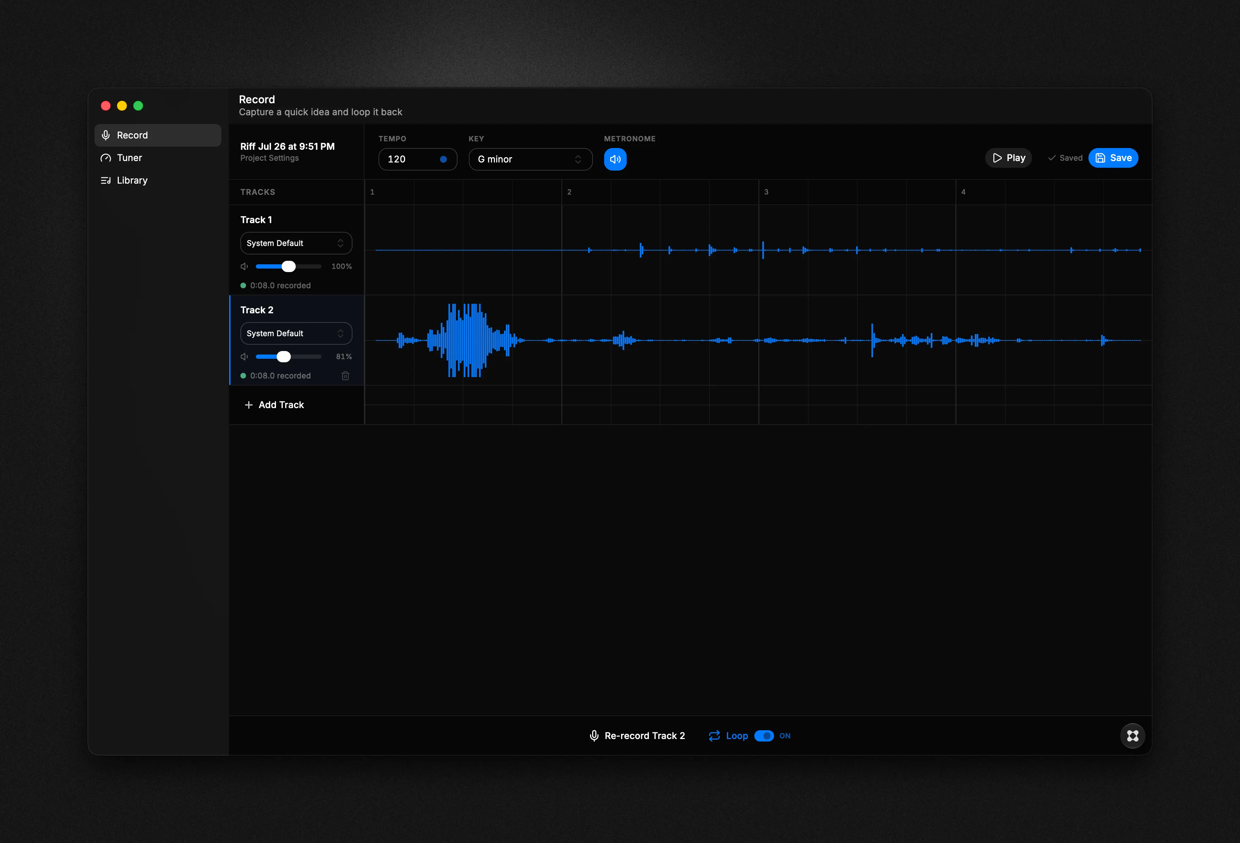Viewport: 1240px width, 843px height.
Task: Open the Library section in sidebar
Action: pos(158,180)
